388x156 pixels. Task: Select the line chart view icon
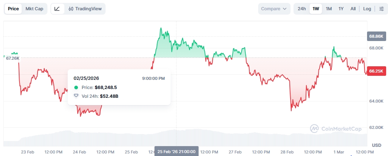tap(57, 9)
